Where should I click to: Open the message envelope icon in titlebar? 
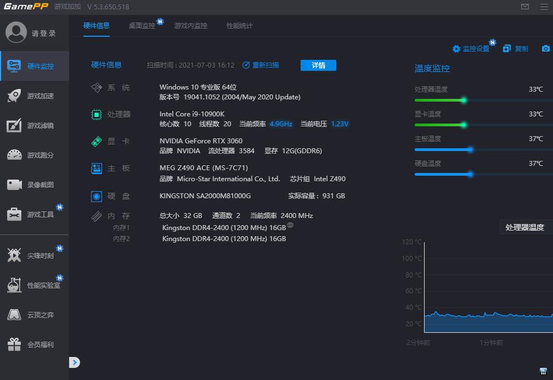525,7
